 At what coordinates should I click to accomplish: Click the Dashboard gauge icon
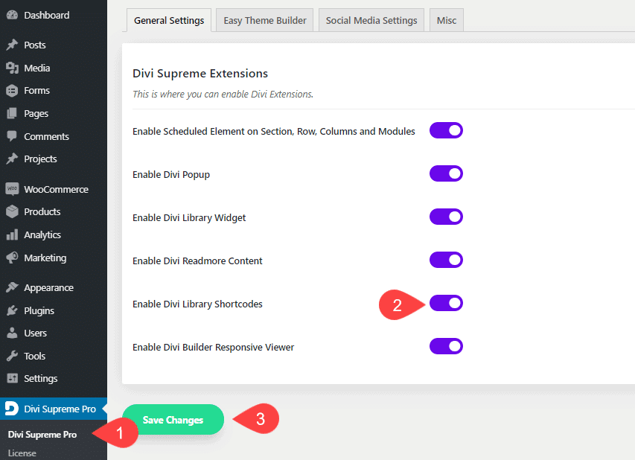click(x=12, y=15)
